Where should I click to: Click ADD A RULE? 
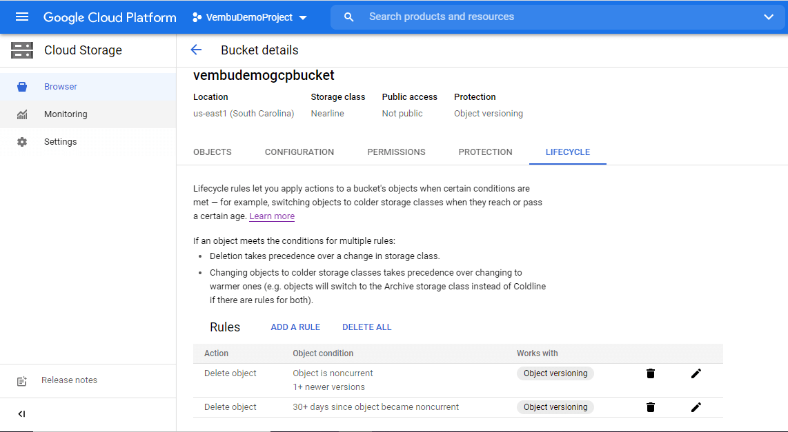pyautogui.click(x=295, y=327)
